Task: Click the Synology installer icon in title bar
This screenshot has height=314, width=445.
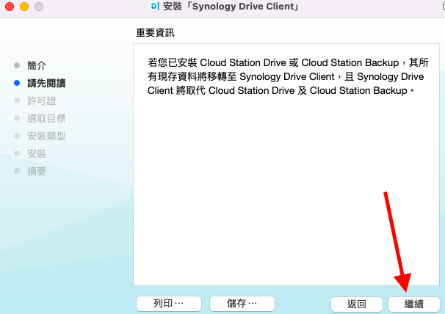Action: 153,7
